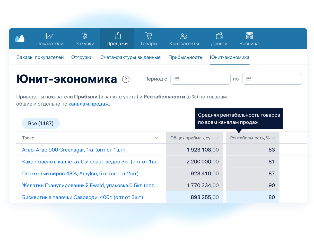Expand the Общая прибыль column dropdown
The width and height of the screenshot is (314, 241).
tap(217, 138)
